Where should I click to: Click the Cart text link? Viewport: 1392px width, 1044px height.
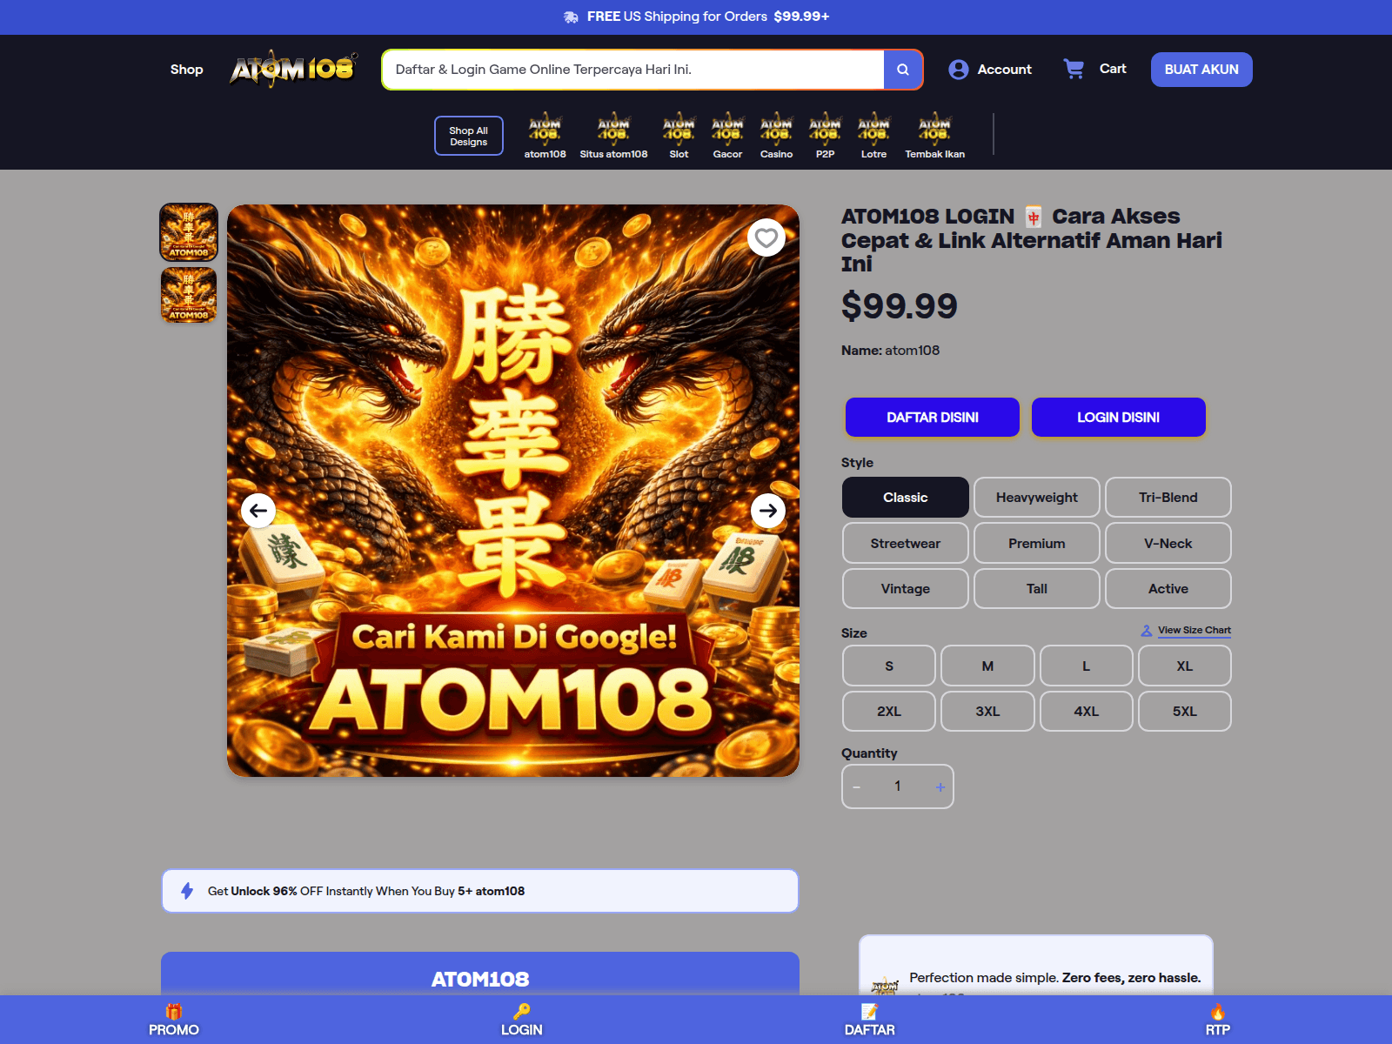(x=1113, y=69)
